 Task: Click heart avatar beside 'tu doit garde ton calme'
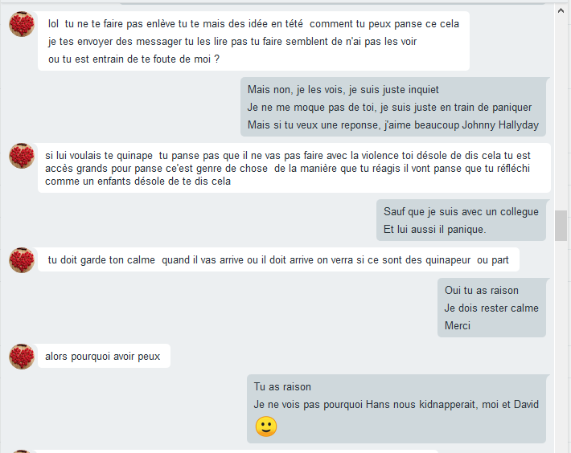tap(22, 260)
